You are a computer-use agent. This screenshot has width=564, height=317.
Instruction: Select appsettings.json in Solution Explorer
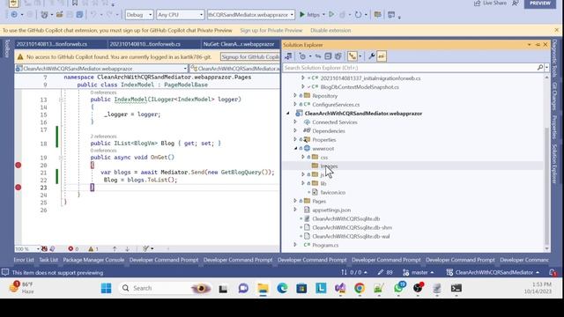tap(331, 210)
